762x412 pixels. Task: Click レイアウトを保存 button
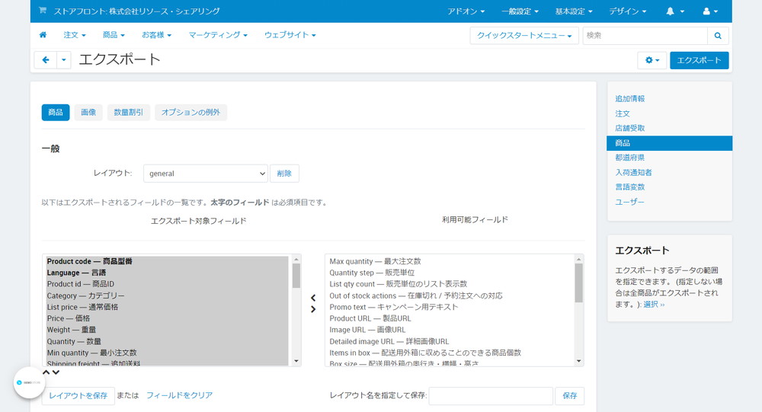click(78, 395)
